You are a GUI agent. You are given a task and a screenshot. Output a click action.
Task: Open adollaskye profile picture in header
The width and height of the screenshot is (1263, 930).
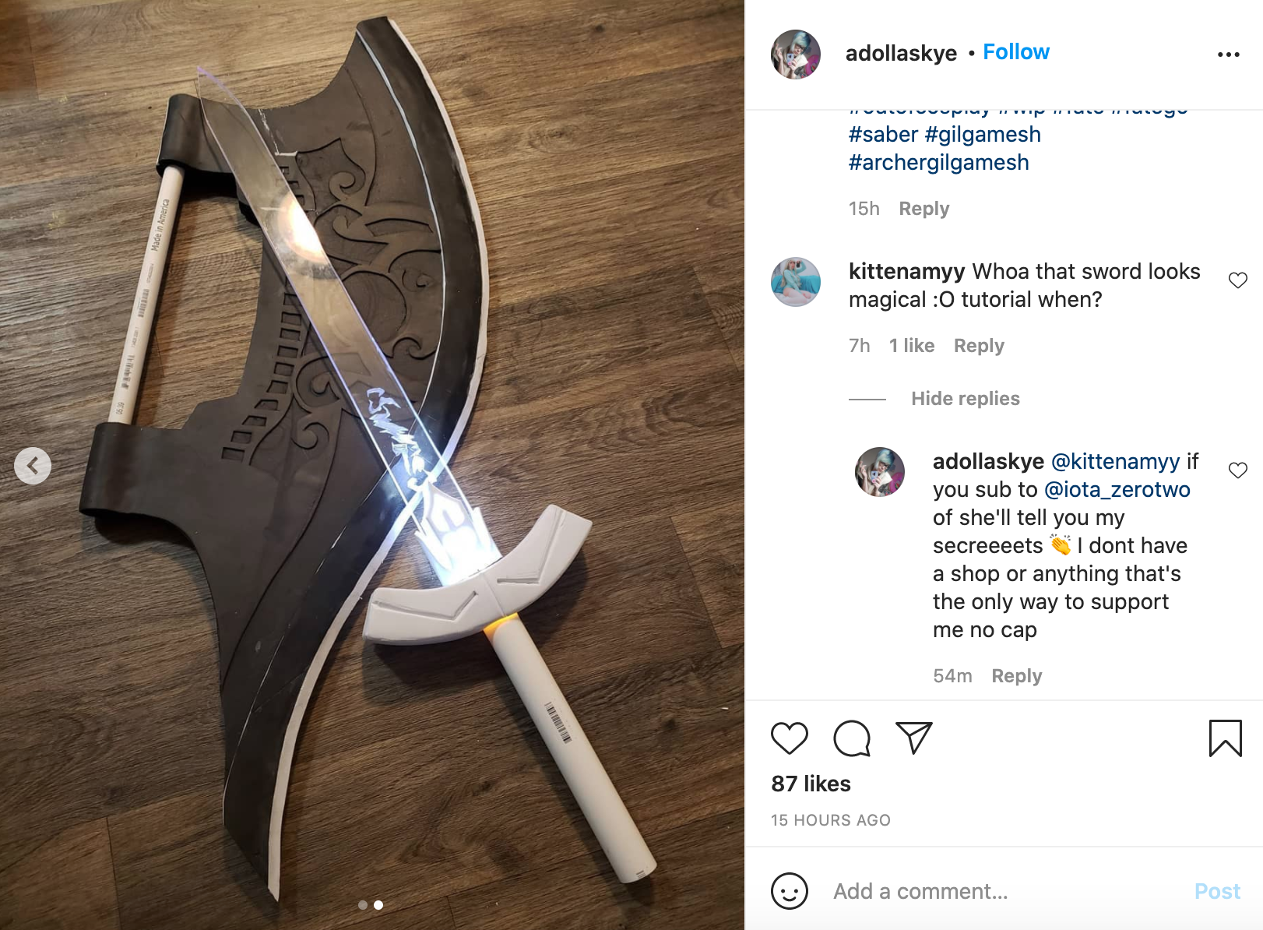click(796, 55)
